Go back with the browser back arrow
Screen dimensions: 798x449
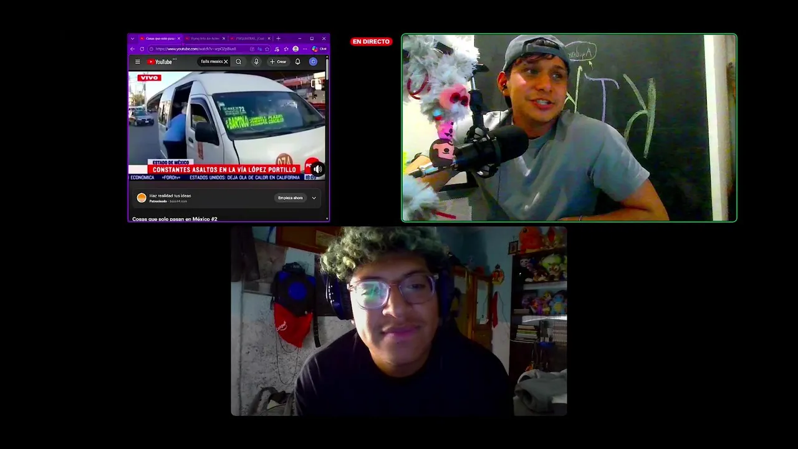(x=132, y=49)
